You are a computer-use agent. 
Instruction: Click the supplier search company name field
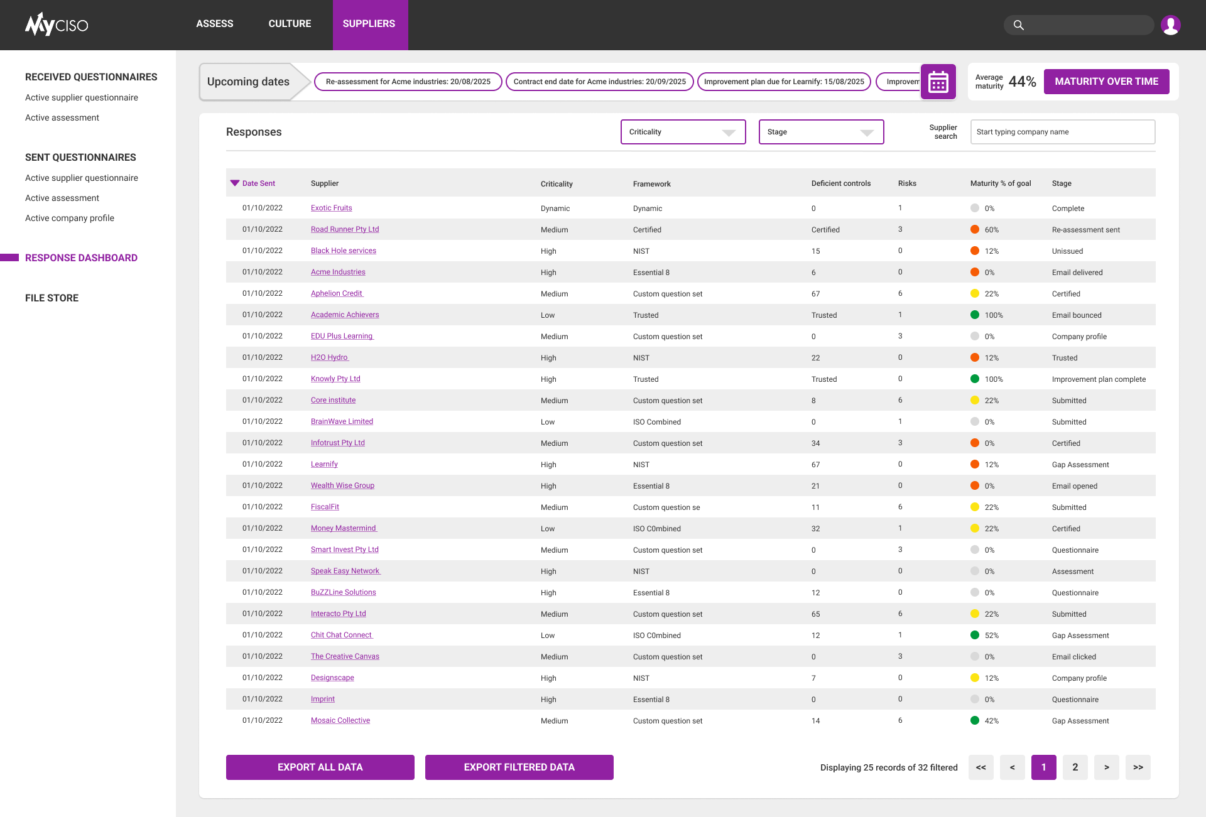1062,132
